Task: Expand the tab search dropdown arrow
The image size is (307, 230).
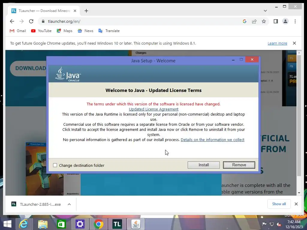Action: point(265,11)
